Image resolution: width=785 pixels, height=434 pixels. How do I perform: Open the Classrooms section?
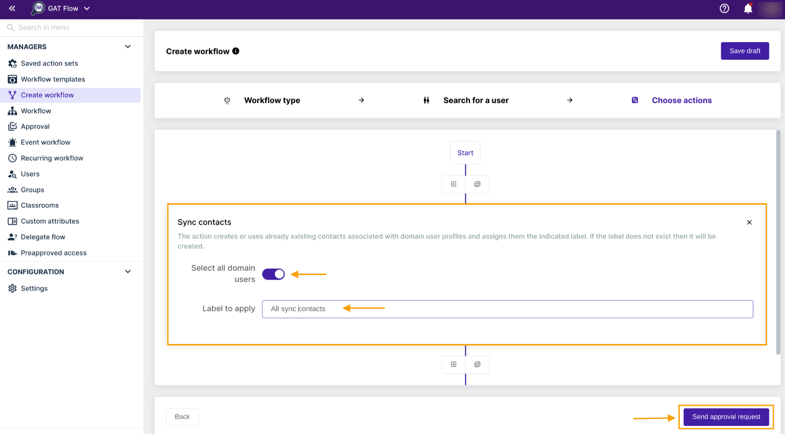point(39,205)
